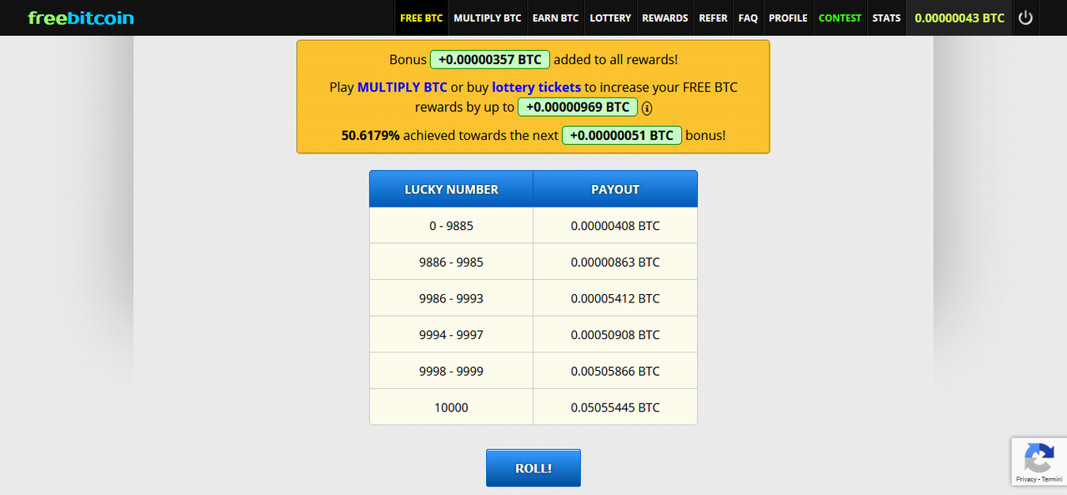Click the +0.00000969 BTC badge
Screen dimensions: 1067x495
(x=578, y=107)
